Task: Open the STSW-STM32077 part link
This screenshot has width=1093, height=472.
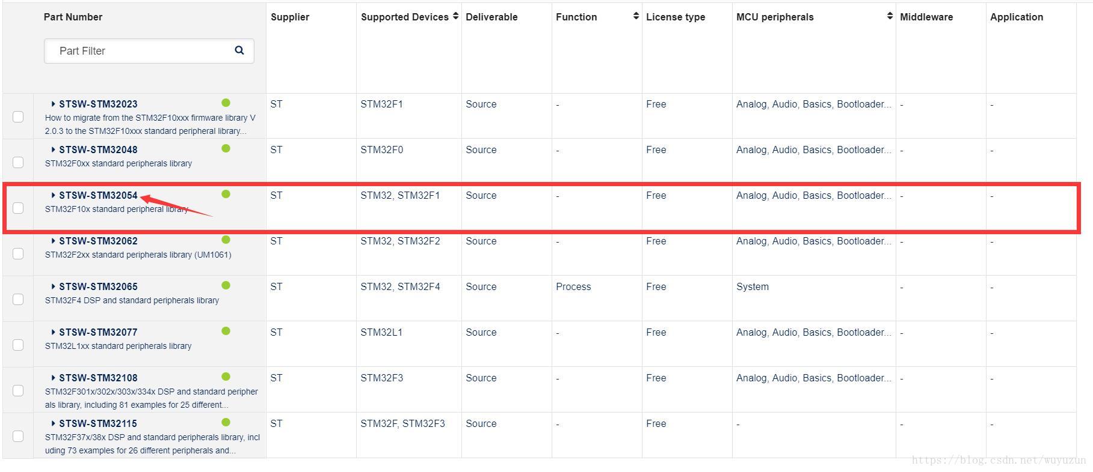Action: 98,332
